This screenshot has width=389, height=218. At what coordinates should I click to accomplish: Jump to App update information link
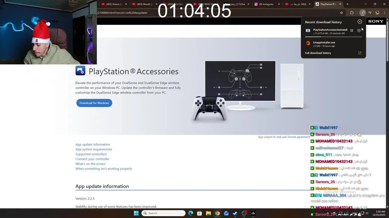93,144
